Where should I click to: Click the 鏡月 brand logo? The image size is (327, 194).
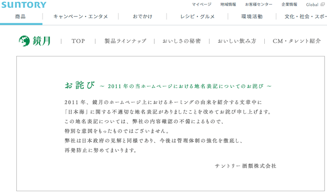pos(35,41)
